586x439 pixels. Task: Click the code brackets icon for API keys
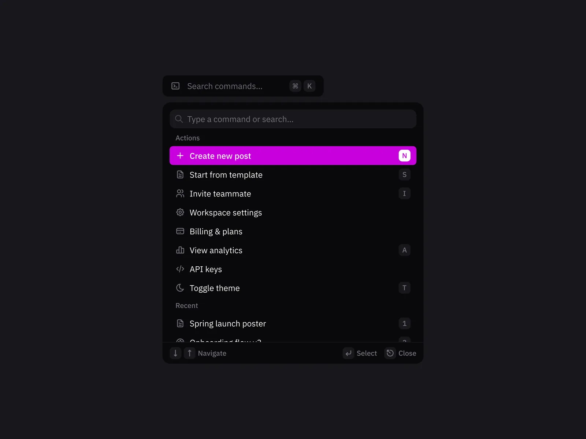[x=180, y=269]
